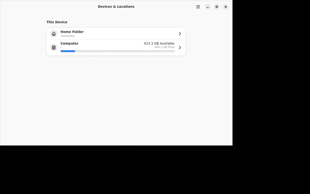The width and height of the screenshot is (310, 194).
Task: Click the This Device heading
Action: tap(57, 22)
